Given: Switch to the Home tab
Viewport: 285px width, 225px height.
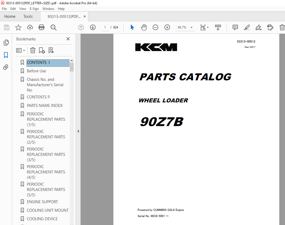Looking at the screenshot, I should coord(10,16).
